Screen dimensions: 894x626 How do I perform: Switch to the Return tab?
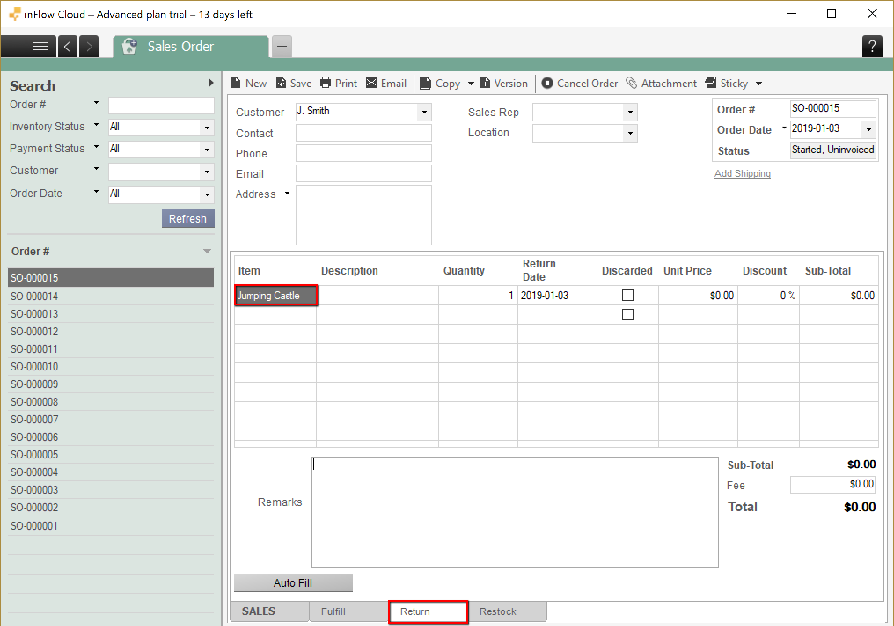pyautogui.click(x=428, y=611)
